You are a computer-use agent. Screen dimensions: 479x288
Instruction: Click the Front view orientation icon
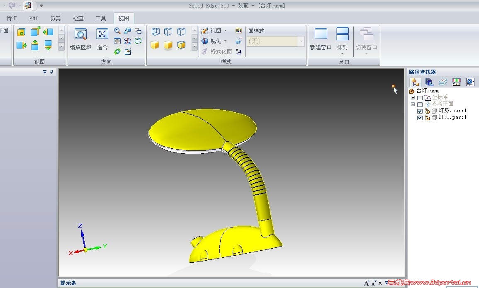22,32
